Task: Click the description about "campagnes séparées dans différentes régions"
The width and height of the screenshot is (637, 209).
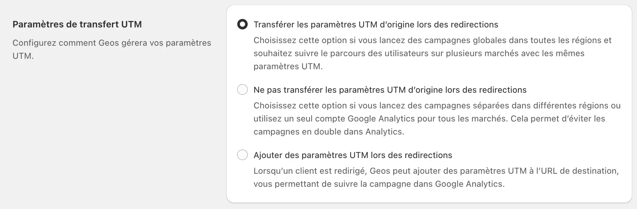Action: 437,106
